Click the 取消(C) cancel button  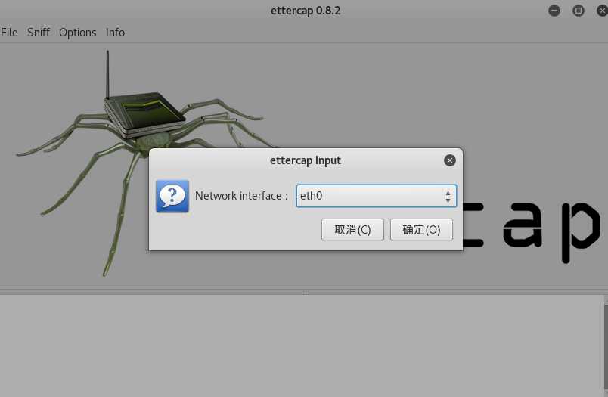[352, 230]
